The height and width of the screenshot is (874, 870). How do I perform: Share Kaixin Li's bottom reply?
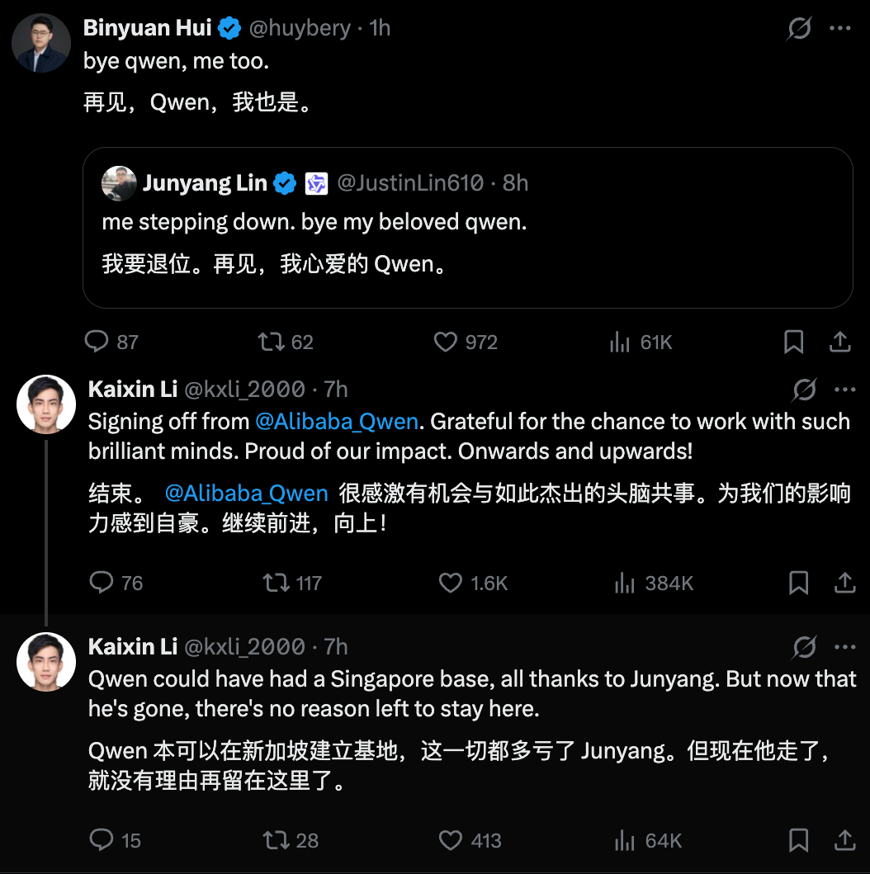click(x=845, y=840)
